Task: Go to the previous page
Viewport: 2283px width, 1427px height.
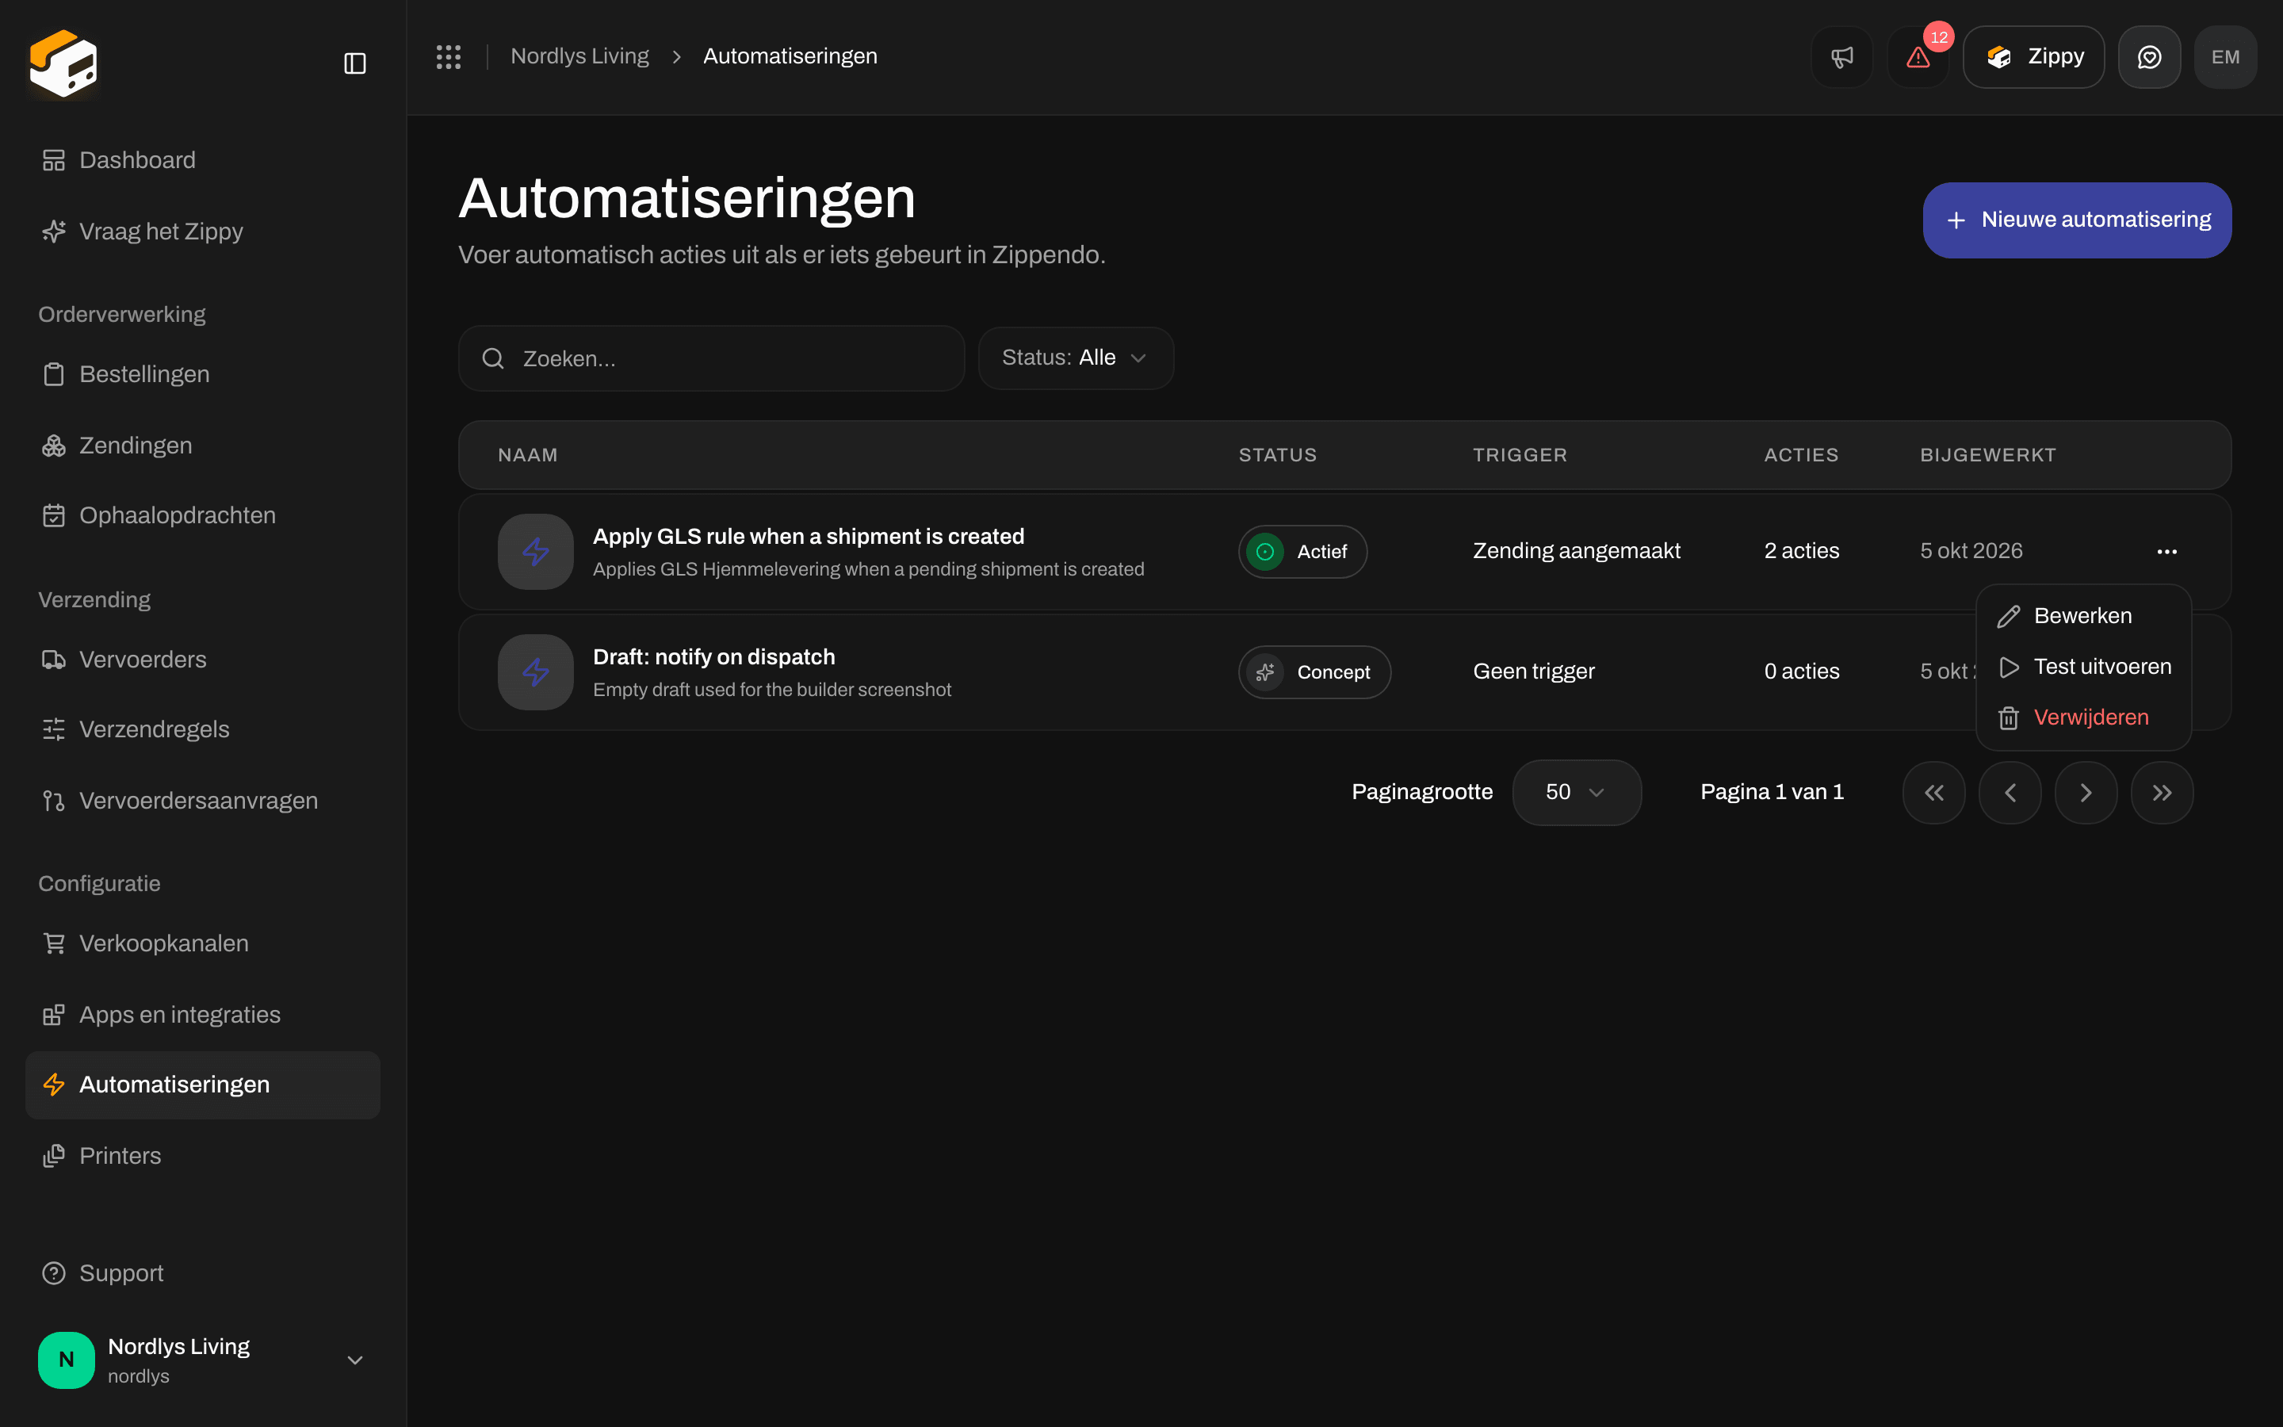Action: click(2010, 793)
